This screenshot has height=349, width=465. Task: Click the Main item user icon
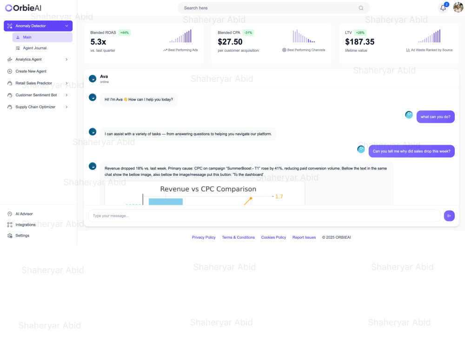tap(18, 37)
